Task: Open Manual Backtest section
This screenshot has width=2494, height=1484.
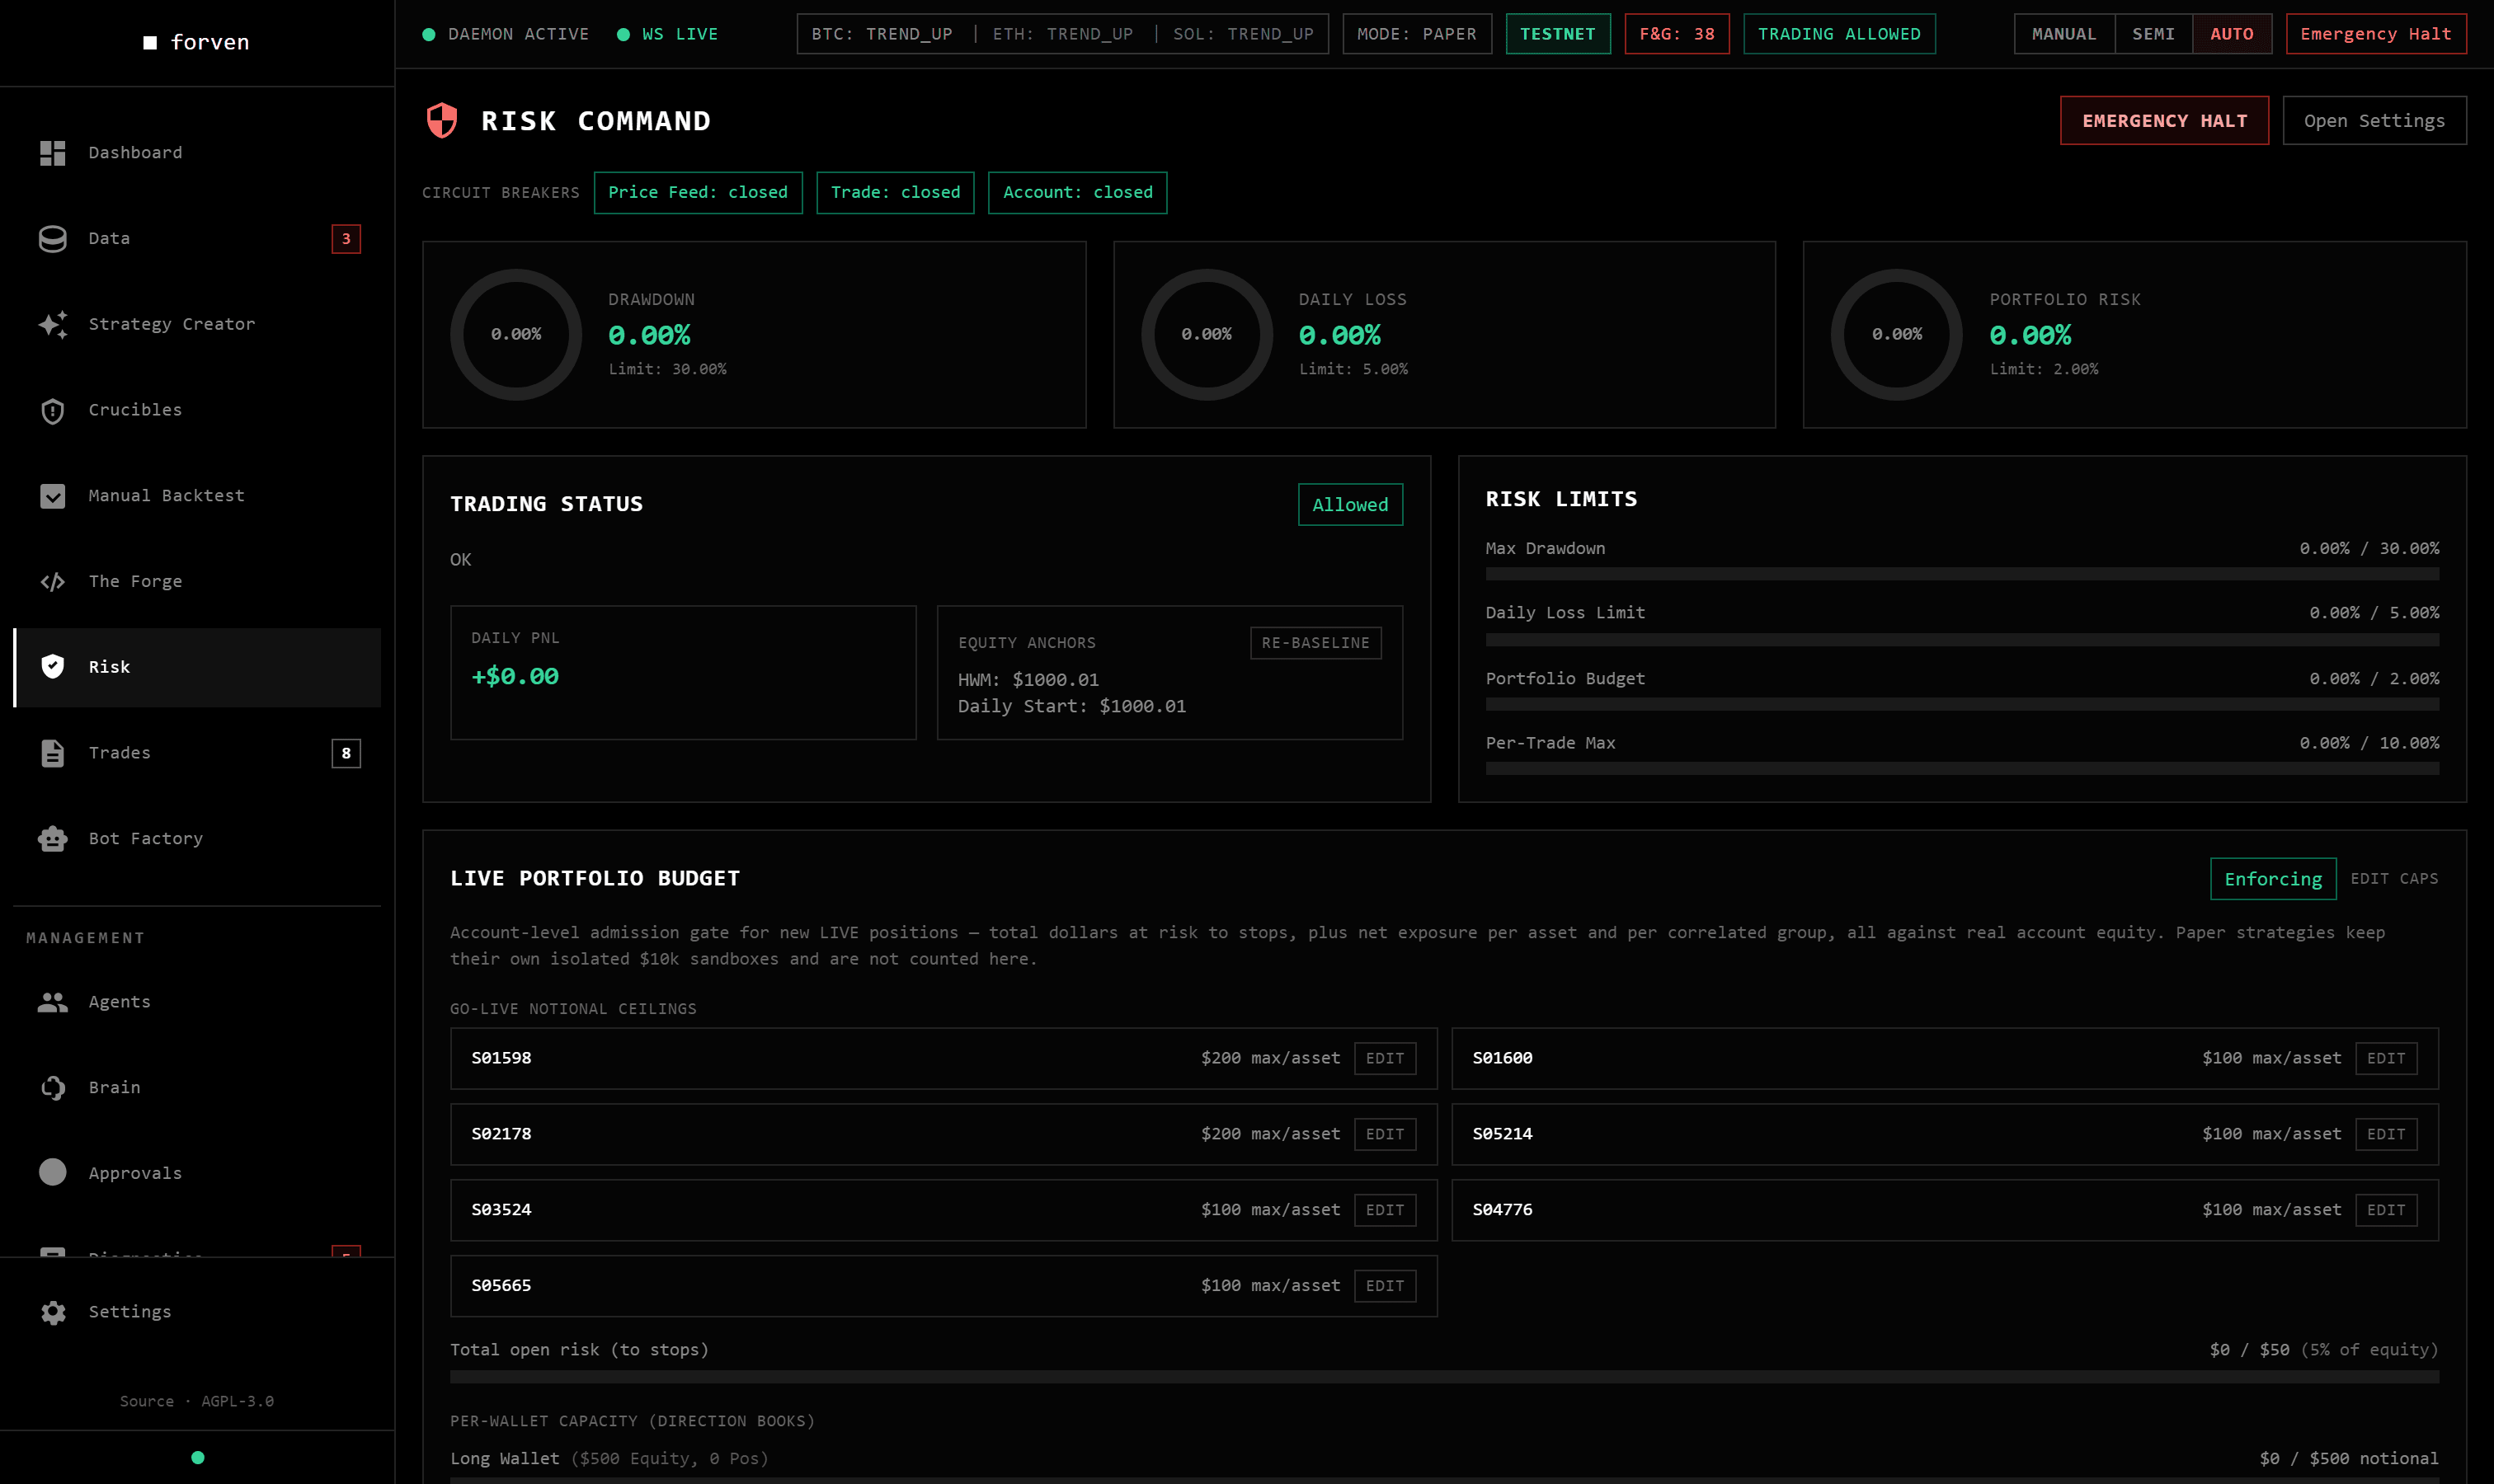Action: click(x=197, y=496)
